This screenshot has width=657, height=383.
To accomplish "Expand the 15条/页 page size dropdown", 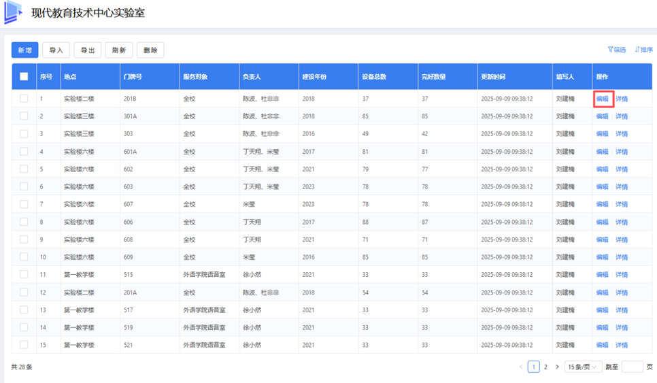I will click(x=583, y=367).
